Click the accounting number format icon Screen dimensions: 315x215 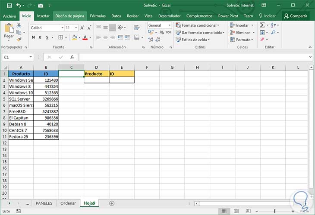coord(151,32)
